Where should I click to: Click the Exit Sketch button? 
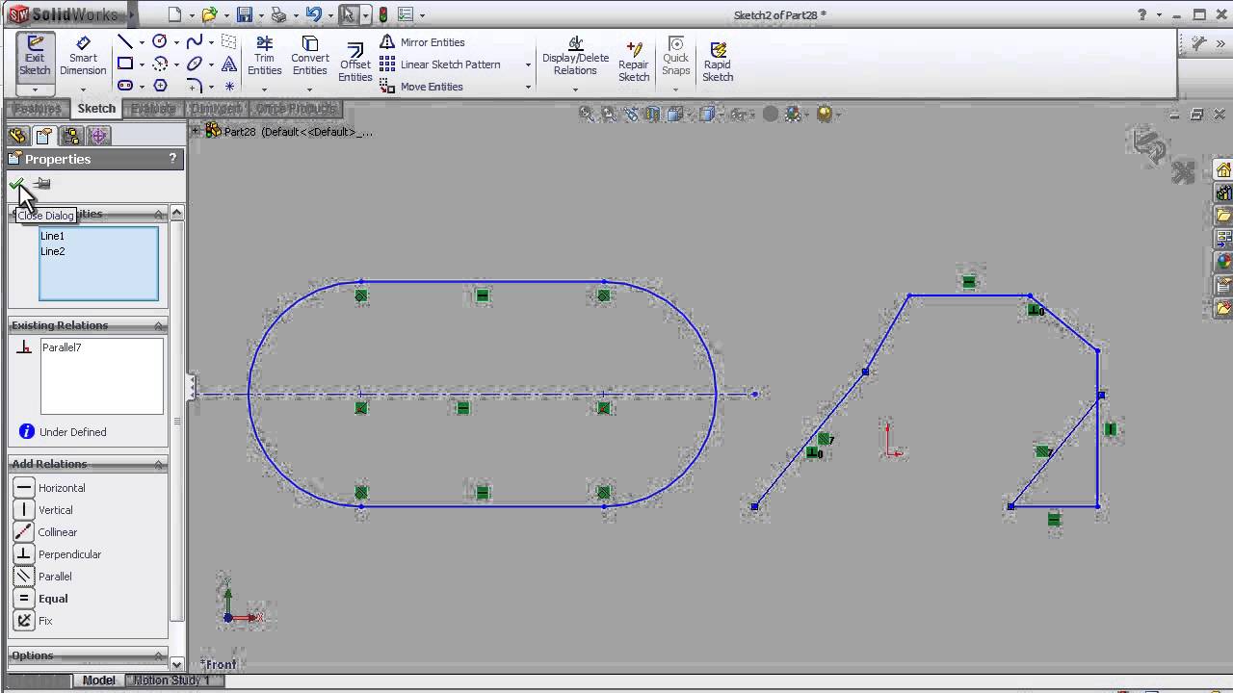35,58
